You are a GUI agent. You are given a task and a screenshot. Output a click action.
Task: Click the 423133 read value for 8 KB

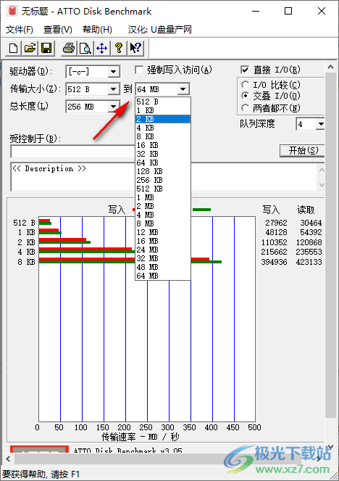coord(309,262)
